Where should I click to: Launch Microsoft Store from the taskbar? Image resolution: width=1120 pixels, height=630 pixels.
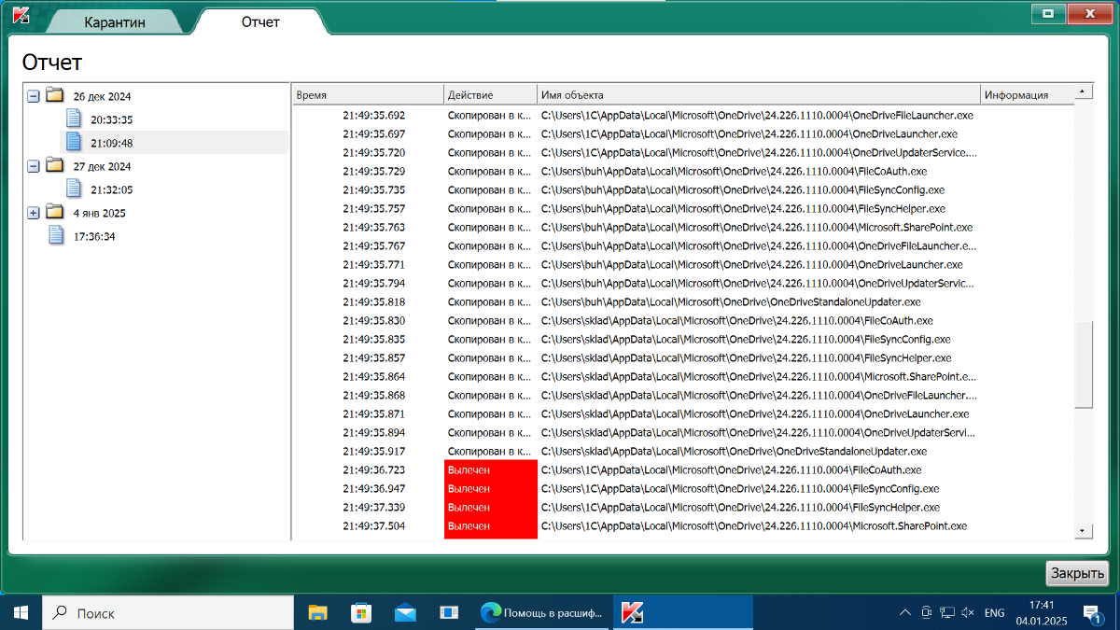361,613
